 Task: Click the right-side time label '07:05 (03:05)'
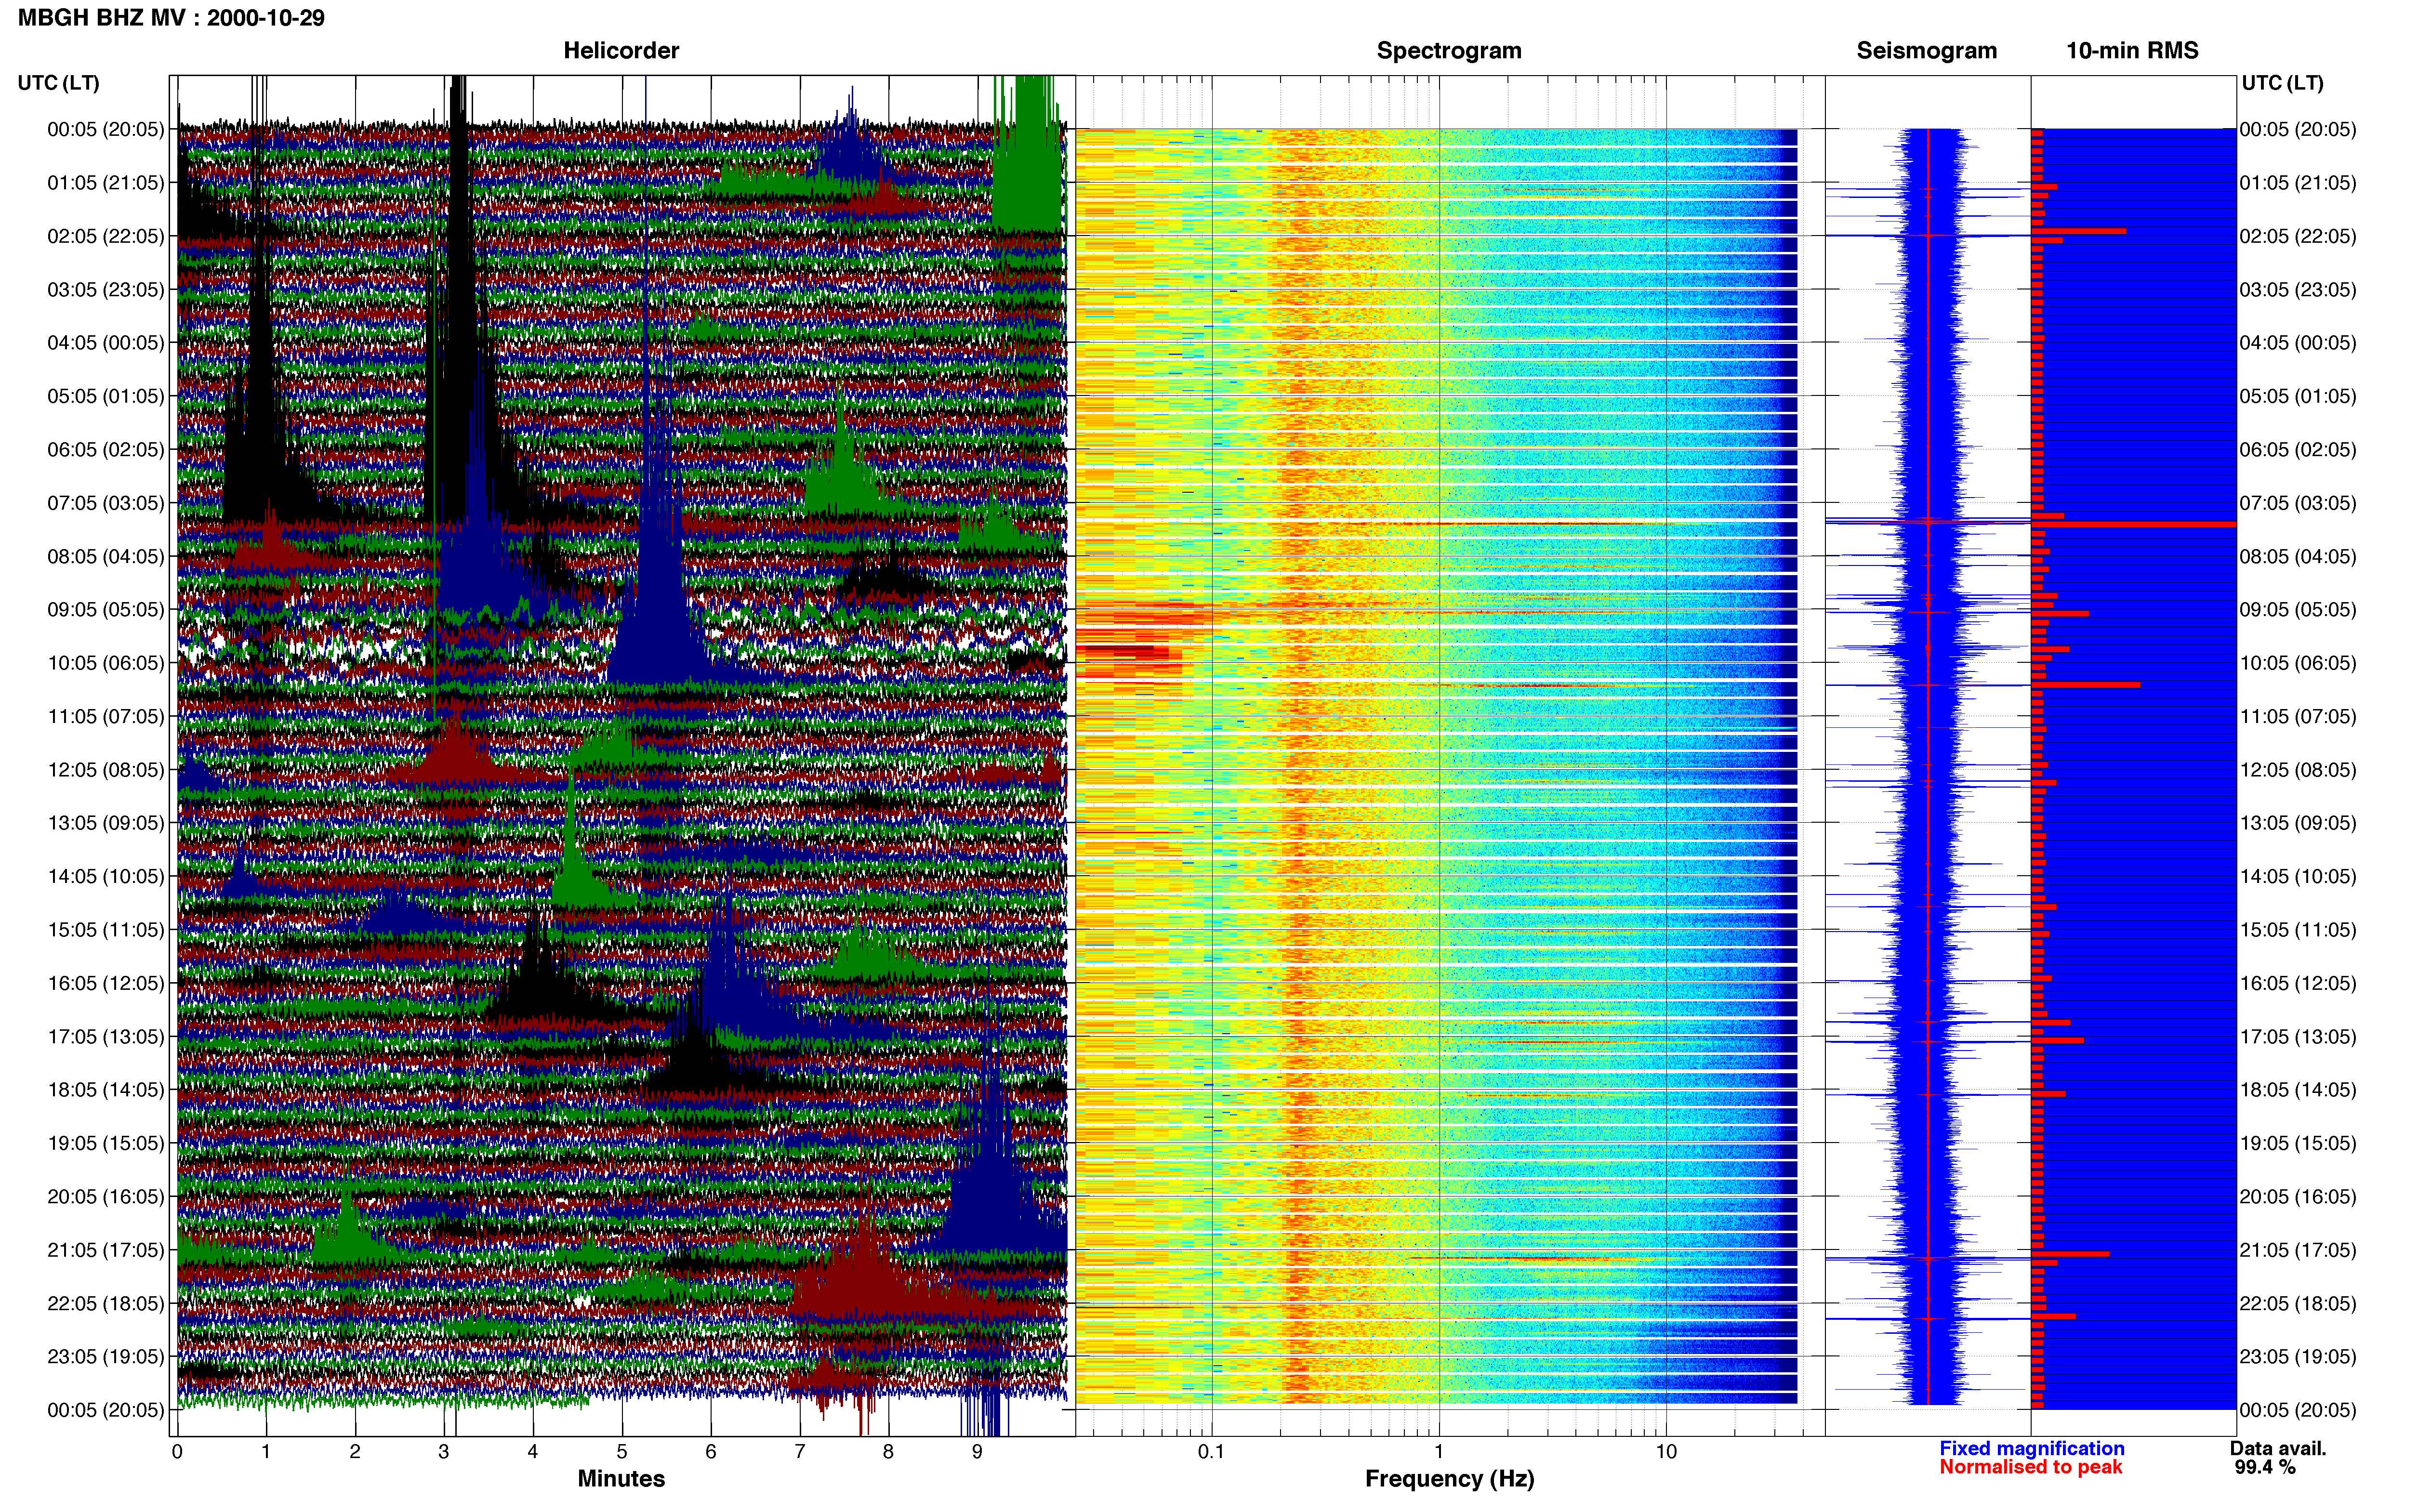pos(2298,503)
